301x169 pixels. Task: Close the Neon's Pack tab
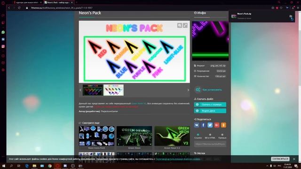click(72, 2)
